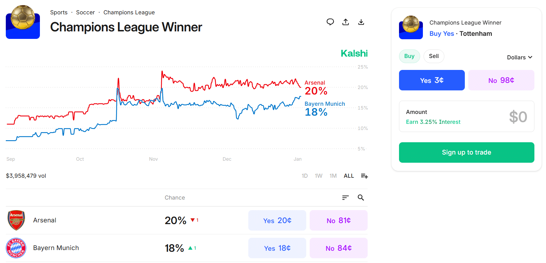
Task: Open the Soccer breadcrumb link
Action: coord(85,13)
